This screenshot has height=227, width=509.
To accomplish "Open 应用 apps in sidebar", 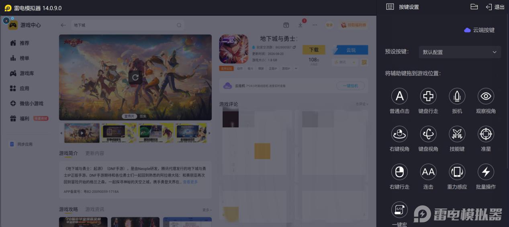I will point(20,88).
